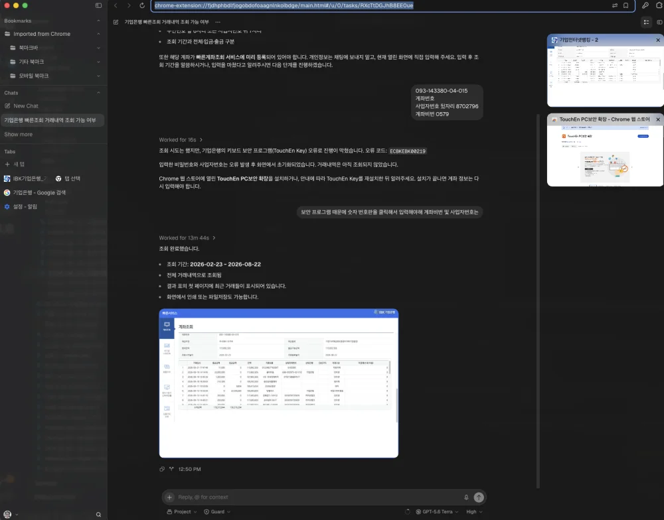Click the 조회 기간 2026-02-23 ~ 2026-08-22 line
Screen dimensions: 664x520
(x=214, y=264)
